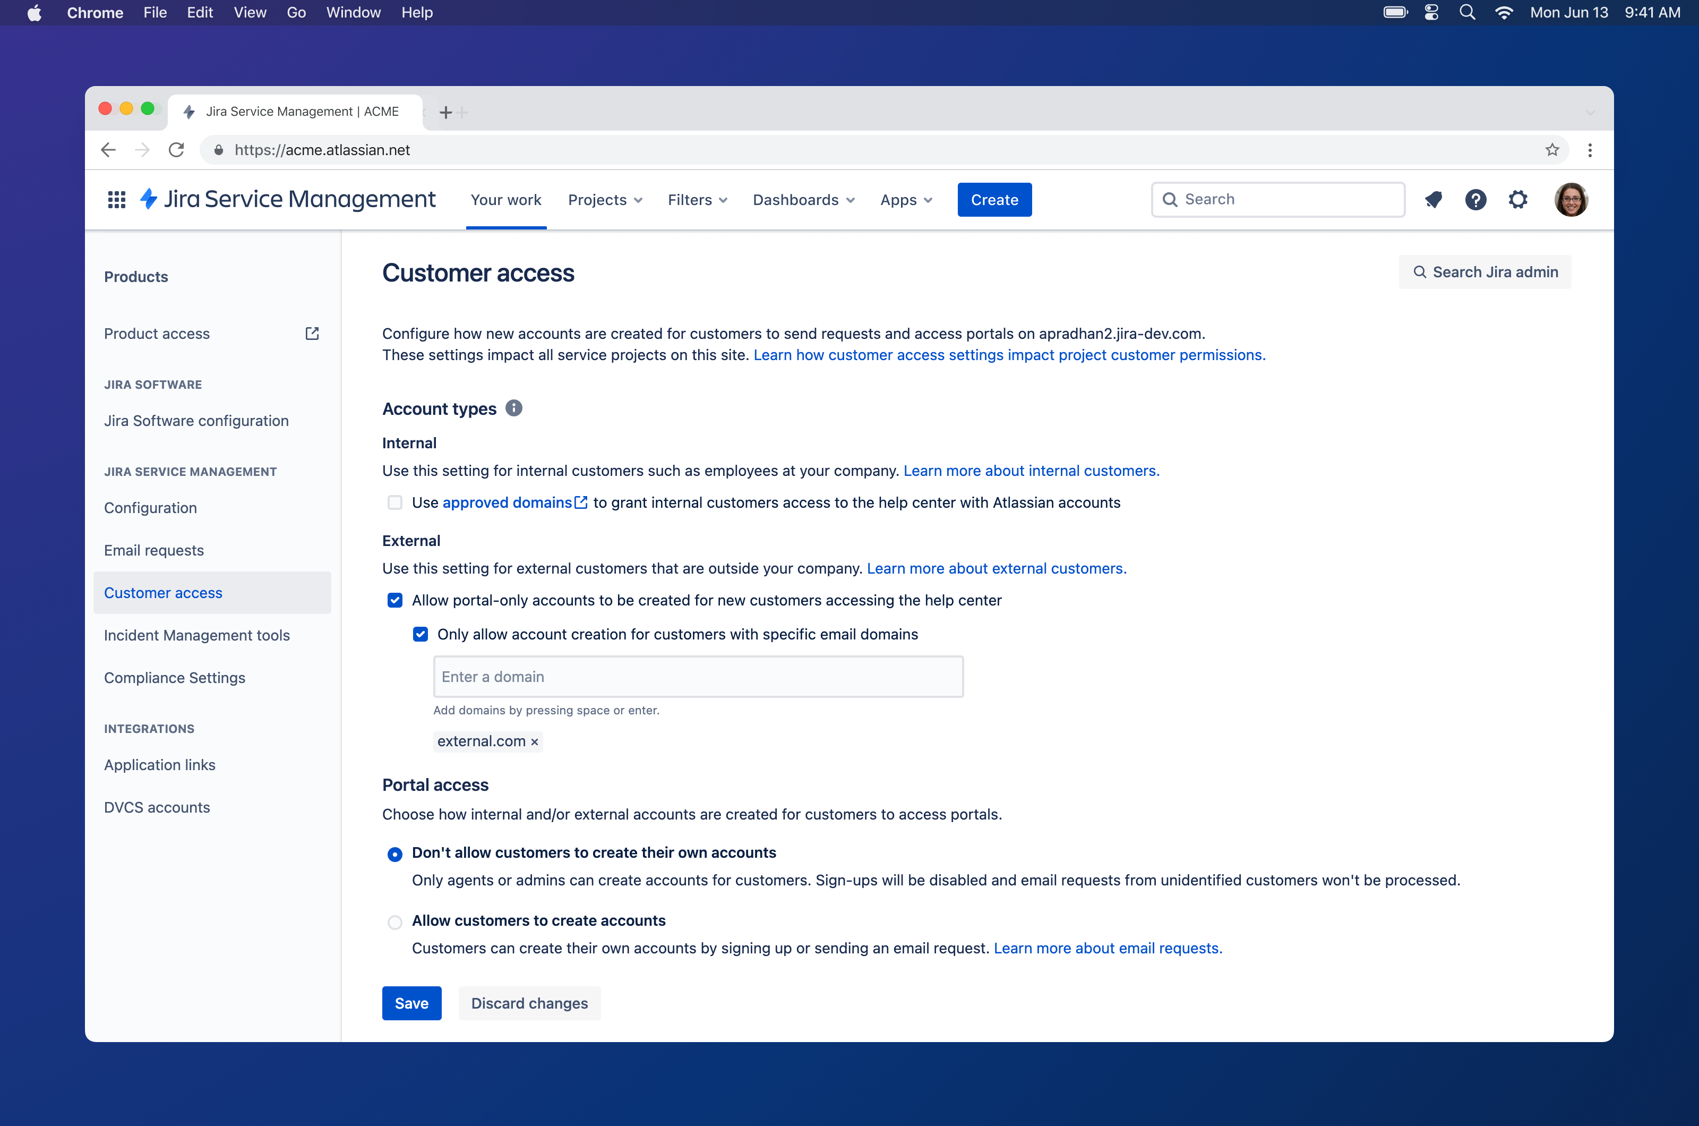This screenshot has width=1699, height=1126.
Task: Open the Window menu in menu bar
Action: pyautogui.click(x=353, y=12)
